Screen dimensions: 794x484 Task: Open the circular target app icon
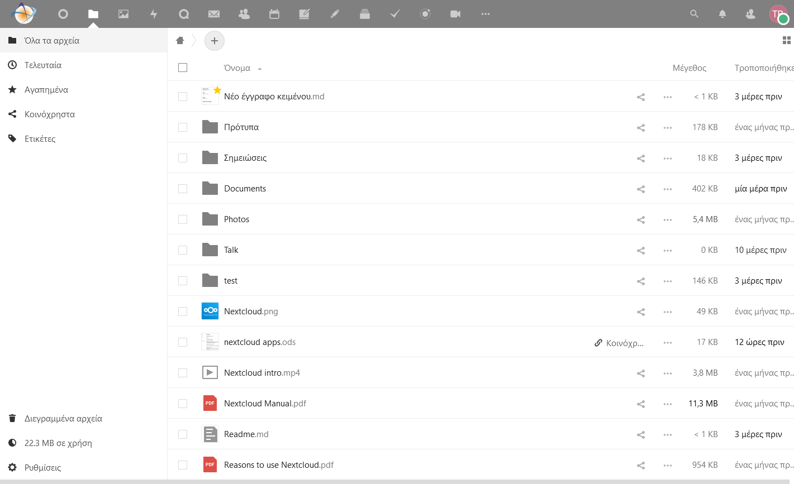tap(425, 14)
